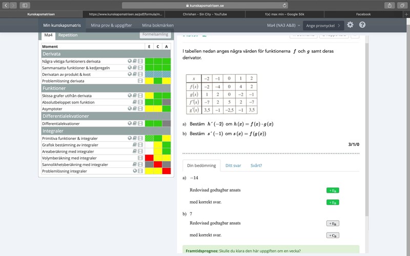Viewport: 410px width, 256px height.
Task: Expand the Ange provnyckel field arrow
Action: 339,25
